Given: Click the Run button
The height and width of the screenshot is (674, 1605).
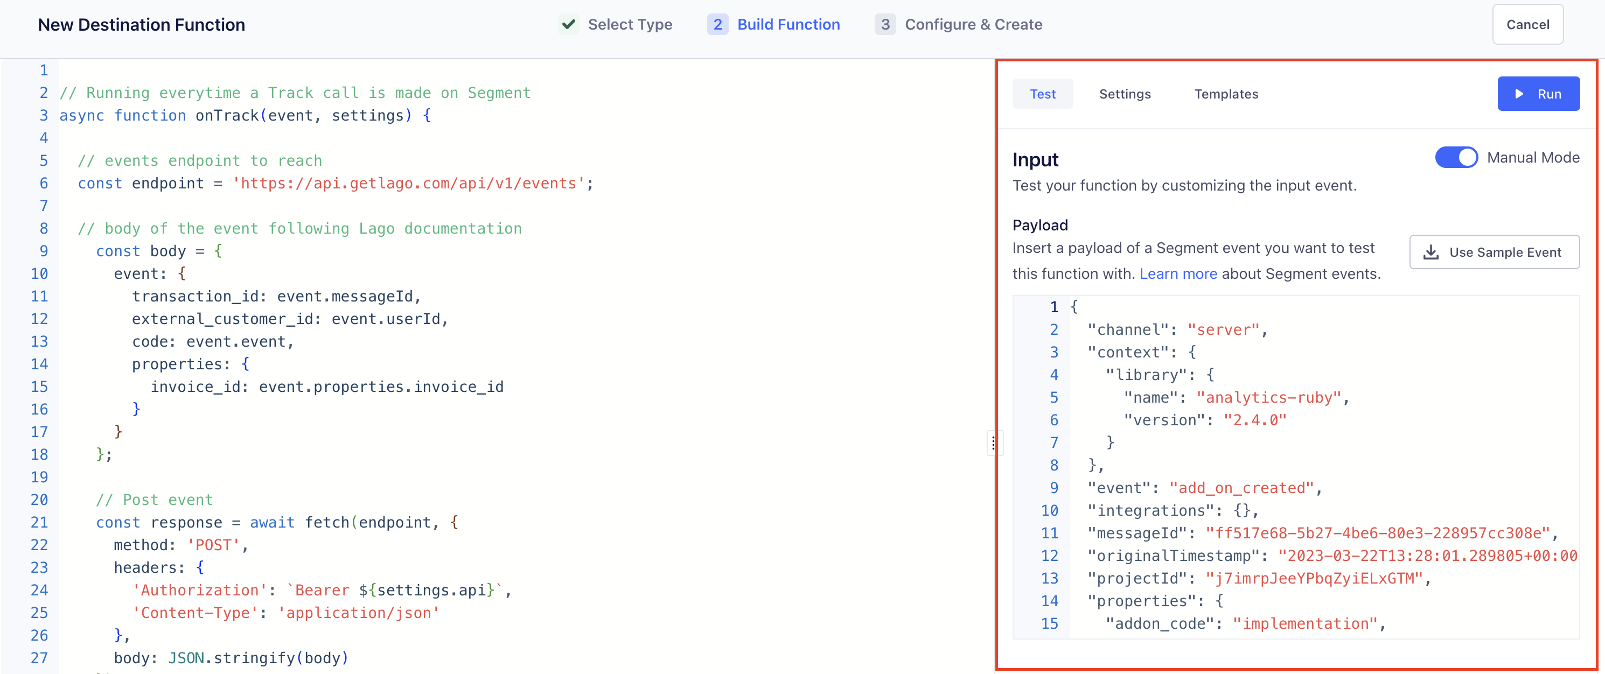Looking at the screenshot, I should click(x=1538, y=94).
